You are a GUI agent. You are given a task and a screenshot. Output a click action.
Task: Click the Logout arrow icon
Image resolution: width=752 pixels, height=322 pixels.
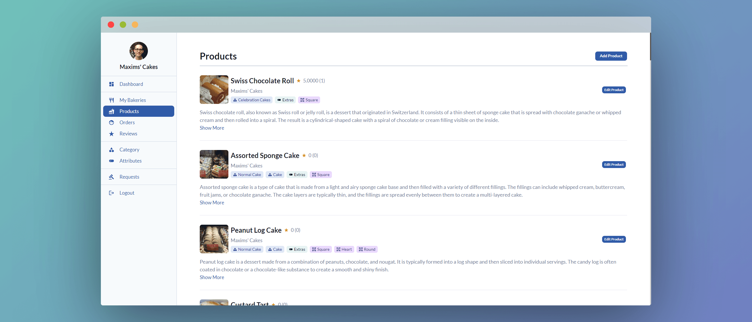pyautogui.click(x=111, y=193)
